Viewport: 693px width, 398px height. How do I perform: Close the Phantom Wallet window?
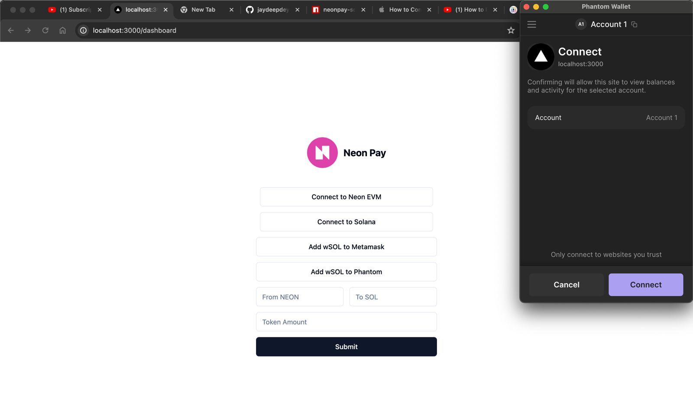[527, 7]
